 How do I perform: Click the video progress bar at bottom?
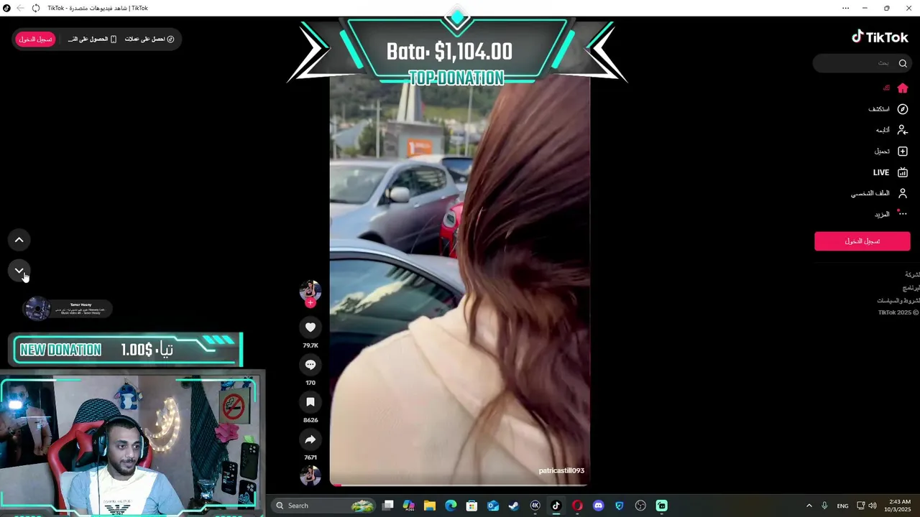pyautogui.click(x=460, y=485)
